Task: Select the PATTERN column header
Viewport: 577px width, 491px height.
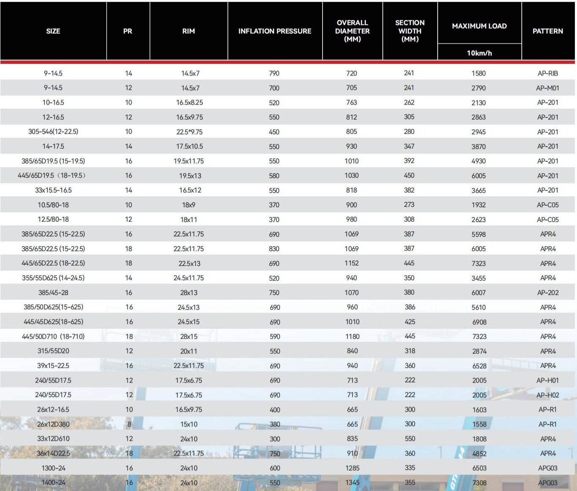Action: tap(548, 31)
